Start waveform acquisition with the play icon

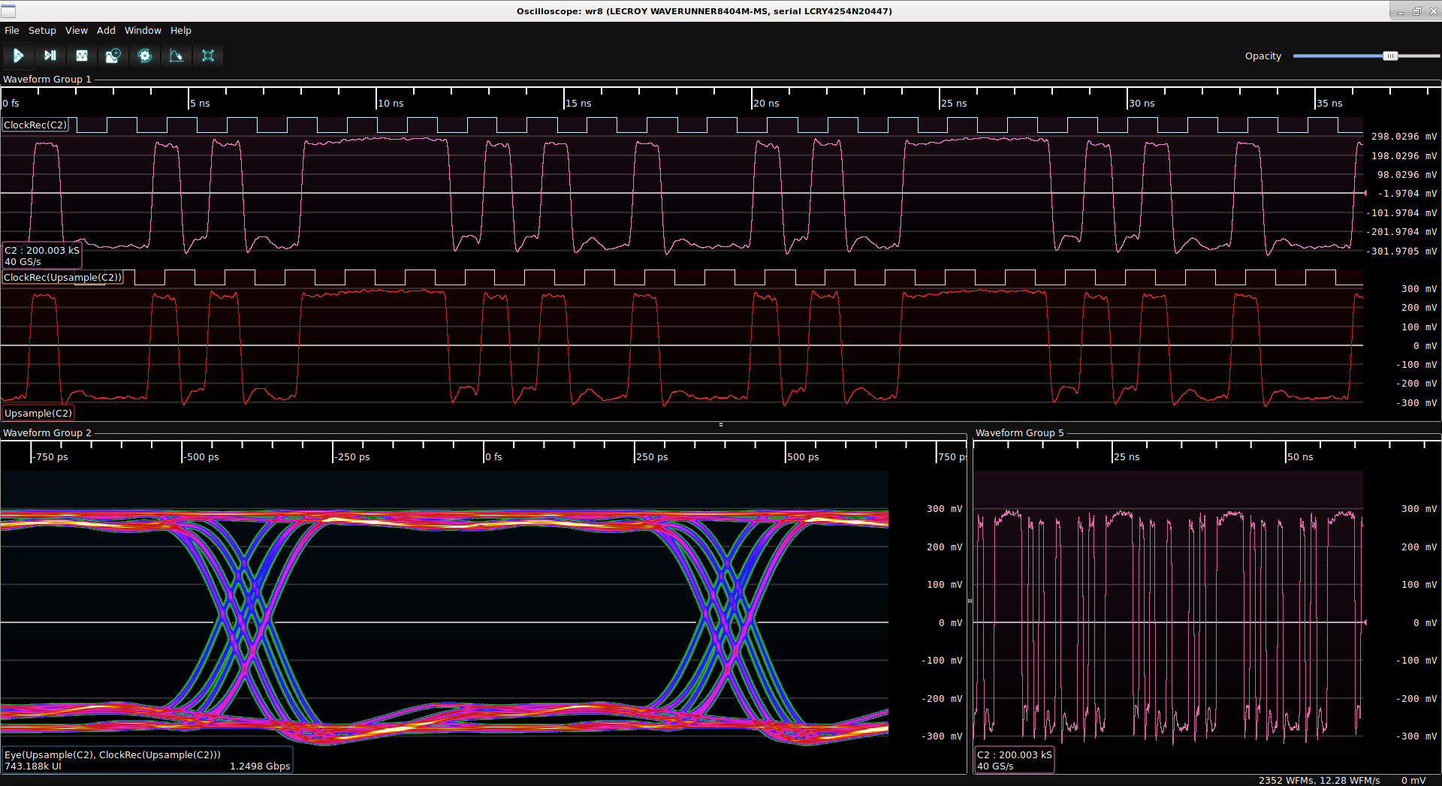(18, 56)
